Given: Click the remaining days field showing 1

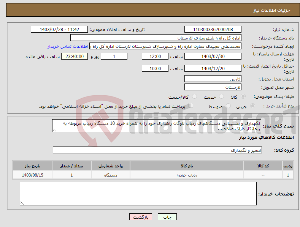Looking at the screenshot, I should coord(114,56).
